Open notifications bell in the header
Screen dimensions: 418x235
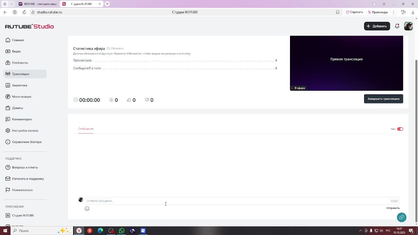(397, 26)
